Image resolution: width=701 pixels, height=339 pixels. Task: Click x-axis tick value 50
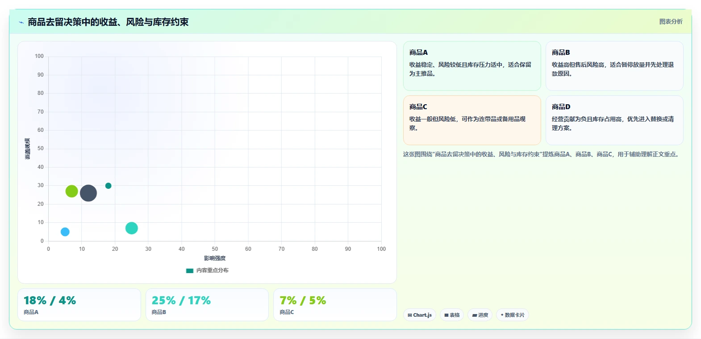pyautogui.click(x=215, y=249)
